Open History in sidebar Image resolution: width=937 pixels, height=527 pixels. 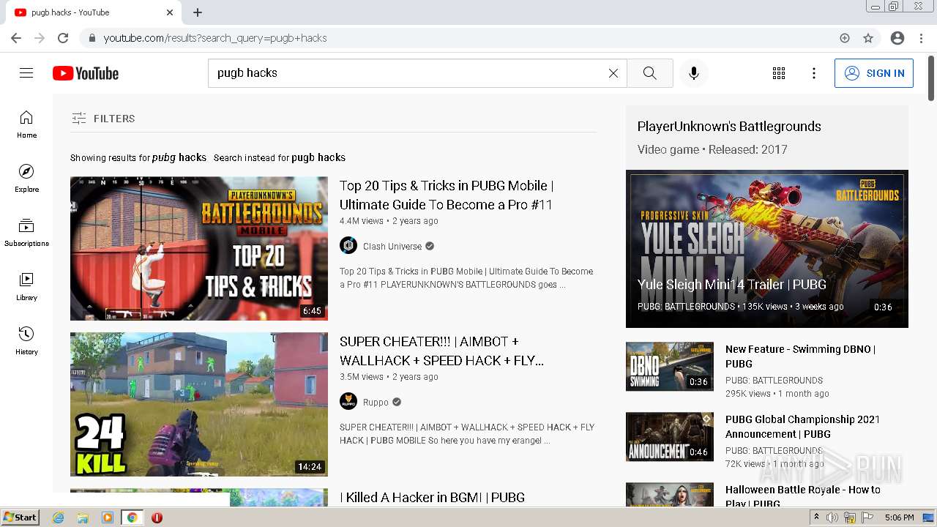click(x=26, y=341)
